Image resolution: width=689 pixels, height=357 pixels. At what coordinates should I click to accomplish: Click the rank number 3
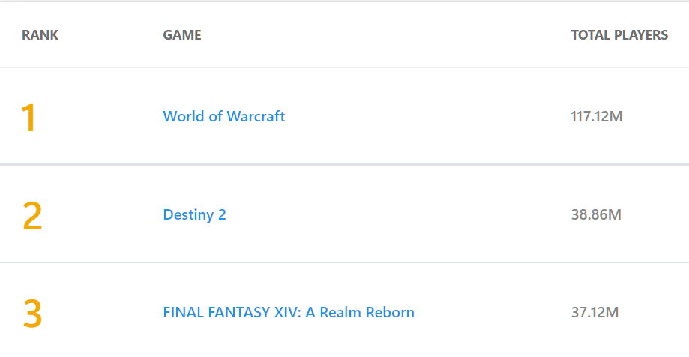coord(32,313)
